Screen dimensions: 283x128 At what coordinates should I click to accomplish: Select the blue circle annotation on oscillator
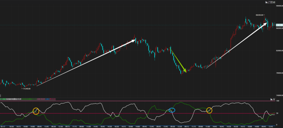click(x=172, y=110)
